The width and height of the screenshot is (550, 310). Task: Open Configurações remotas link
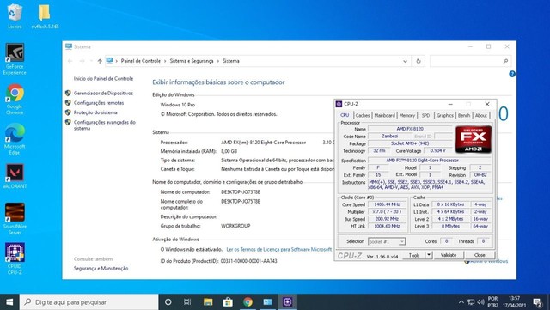click(x=99, y=103)
